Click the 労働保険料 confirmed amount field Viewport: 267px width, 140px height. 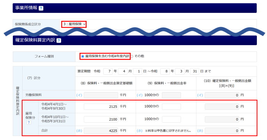(222, 95)
